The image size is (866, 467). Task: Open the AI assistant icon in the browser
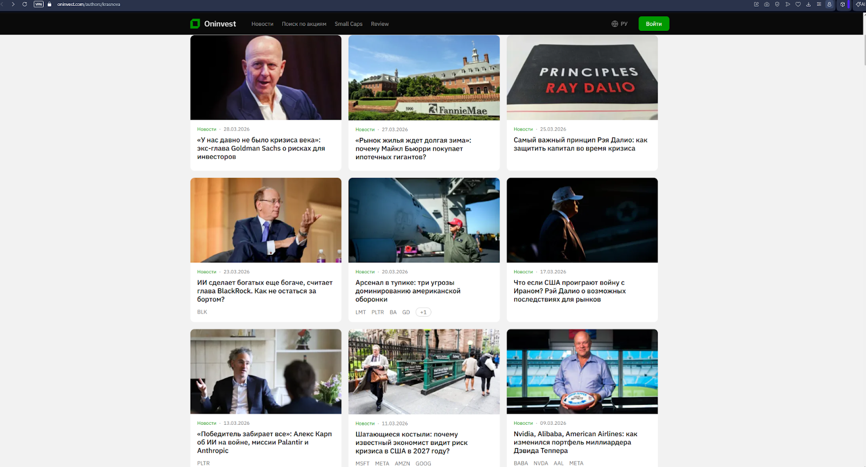tap(860, 4)
